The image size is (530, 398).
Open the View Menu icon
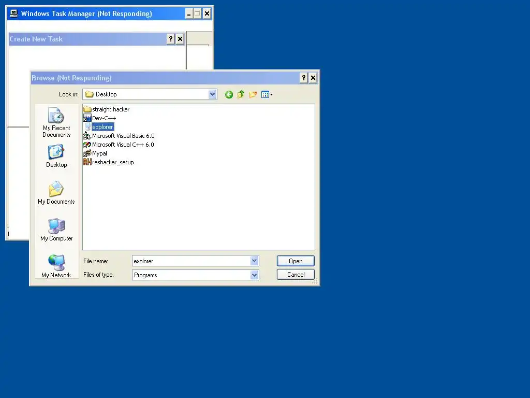pyautogui.click(x=267, y=94)
